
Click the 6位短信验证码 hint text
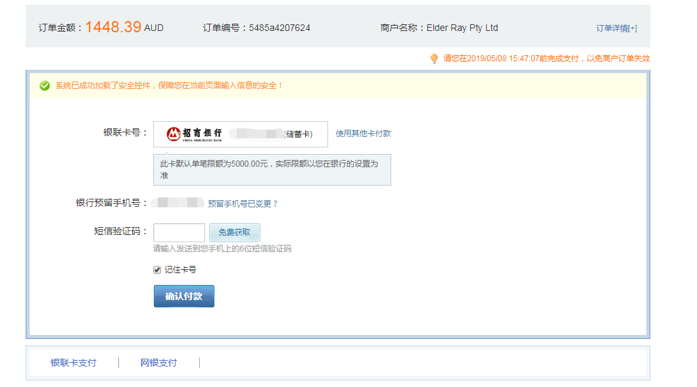[x=222, y=249]
